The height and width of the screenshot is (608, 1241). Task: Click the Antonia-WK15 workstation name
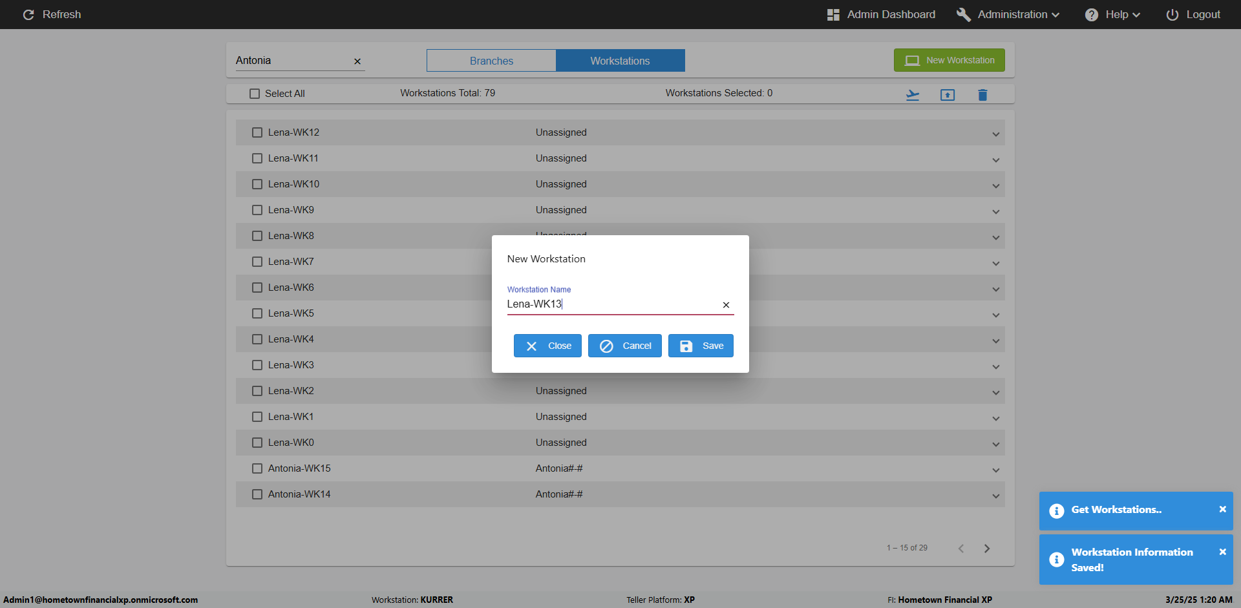coord(299,468)
